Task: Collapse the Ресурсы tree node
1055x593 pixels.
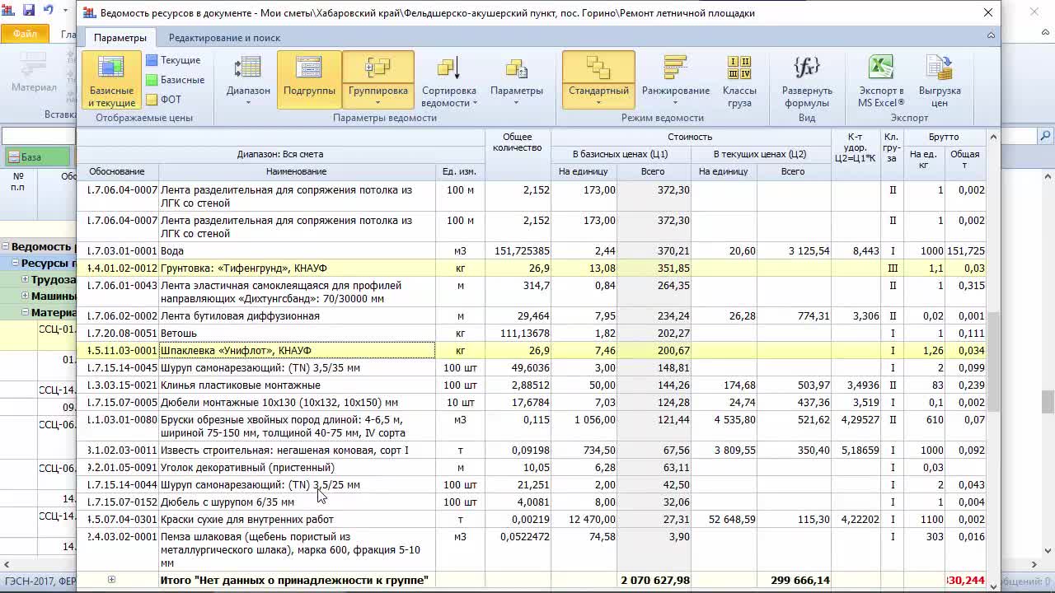Action: tap(15, 264)
